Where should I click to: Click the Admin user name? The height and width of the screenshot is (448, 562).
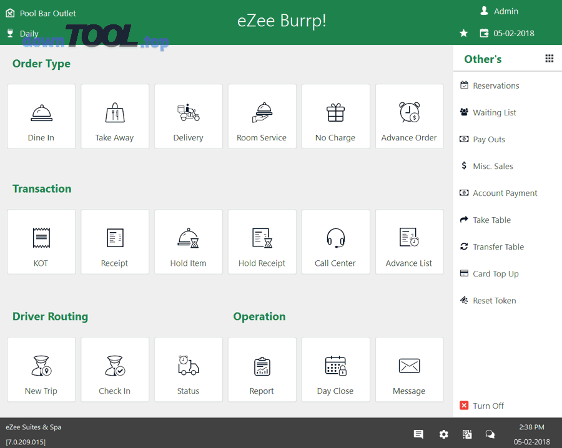click(x=506, y=11)
